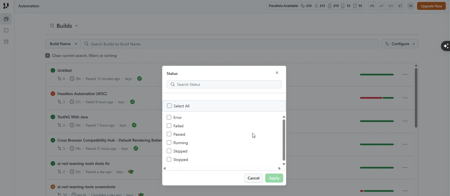Open the Builds heading dropdown
Viewport: 450px width, 196px height.
coord(76,26)
